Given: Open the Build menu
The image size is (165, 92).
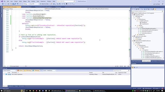Looking at the screenshot, I should coord(20,1).
